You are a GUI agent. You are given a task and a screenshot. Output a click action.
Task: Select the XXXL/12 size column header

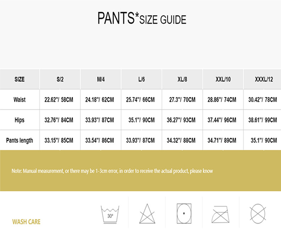pos(264,79)
